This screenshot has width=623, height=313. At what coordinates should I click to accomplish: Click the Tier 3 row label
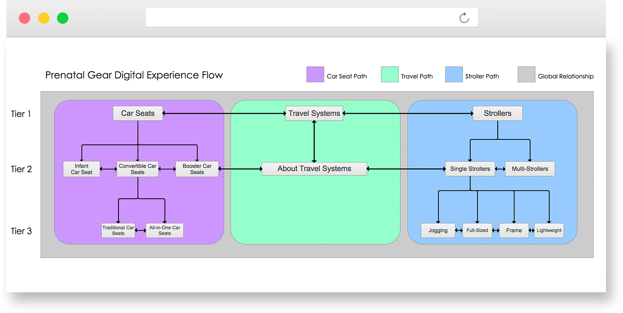[x=21, y=231]
